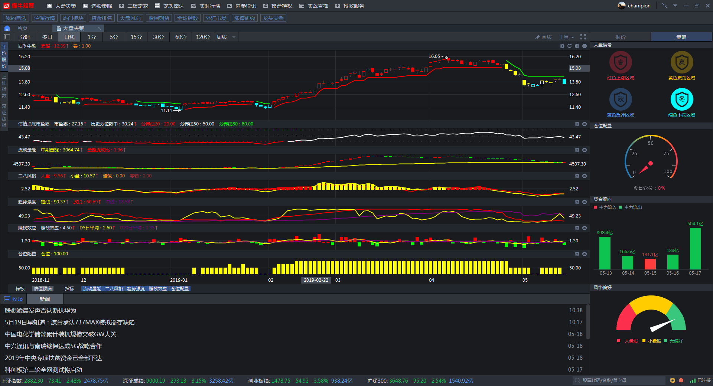The width and height of the screenshot is (713, 386).
Task: Click the 龙头尖兵 shortcut button
Action: tap(273, 18)
